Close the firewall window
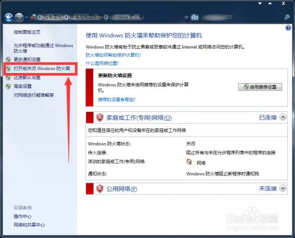Image resolution: width=295 pixels, height=238 pixels. pyautogui.click(x=283, y=4)
